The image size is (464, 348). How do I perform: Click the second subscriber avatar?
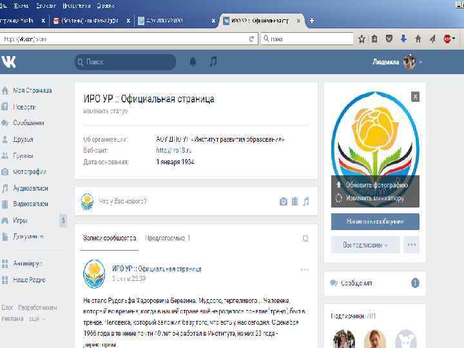pos(374,339)
